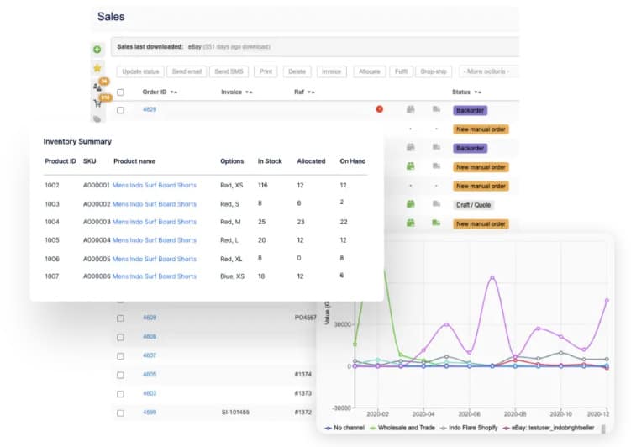631x447 pixels.
Task: Check the box beside order 4603
Action: pos(120,394)
